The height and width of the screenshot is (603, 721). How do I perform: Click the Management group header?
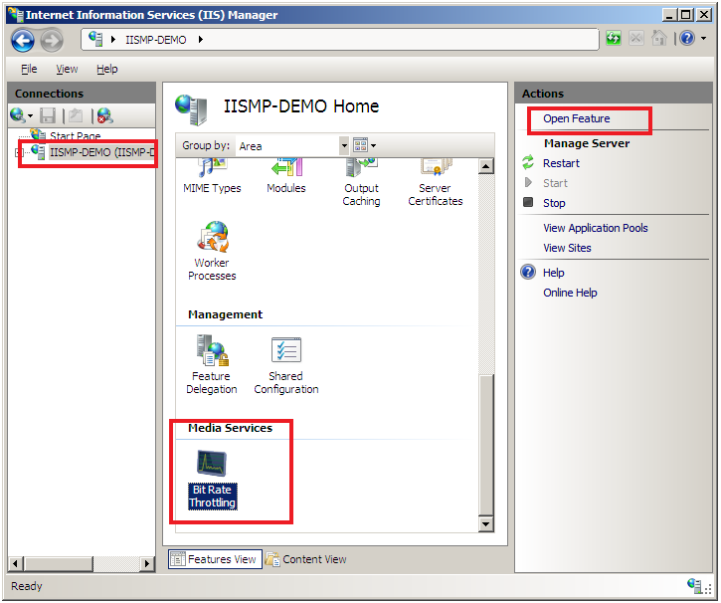[x=226, y=314]
